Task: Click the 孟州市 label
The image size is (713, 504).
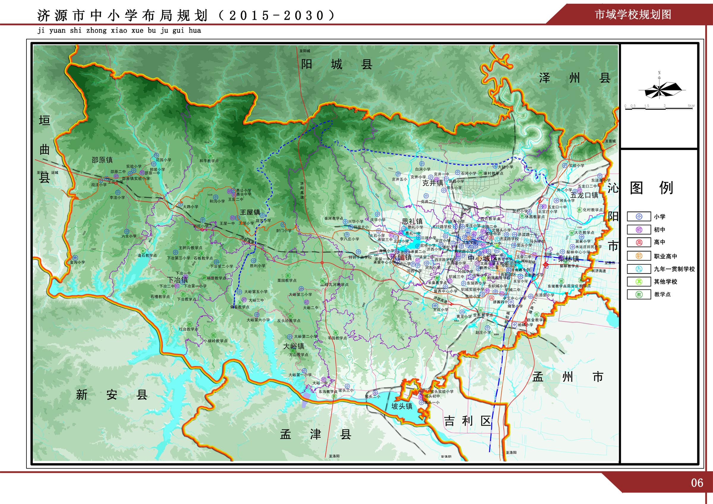Action: pyautogui.click(x=567, y=377)
